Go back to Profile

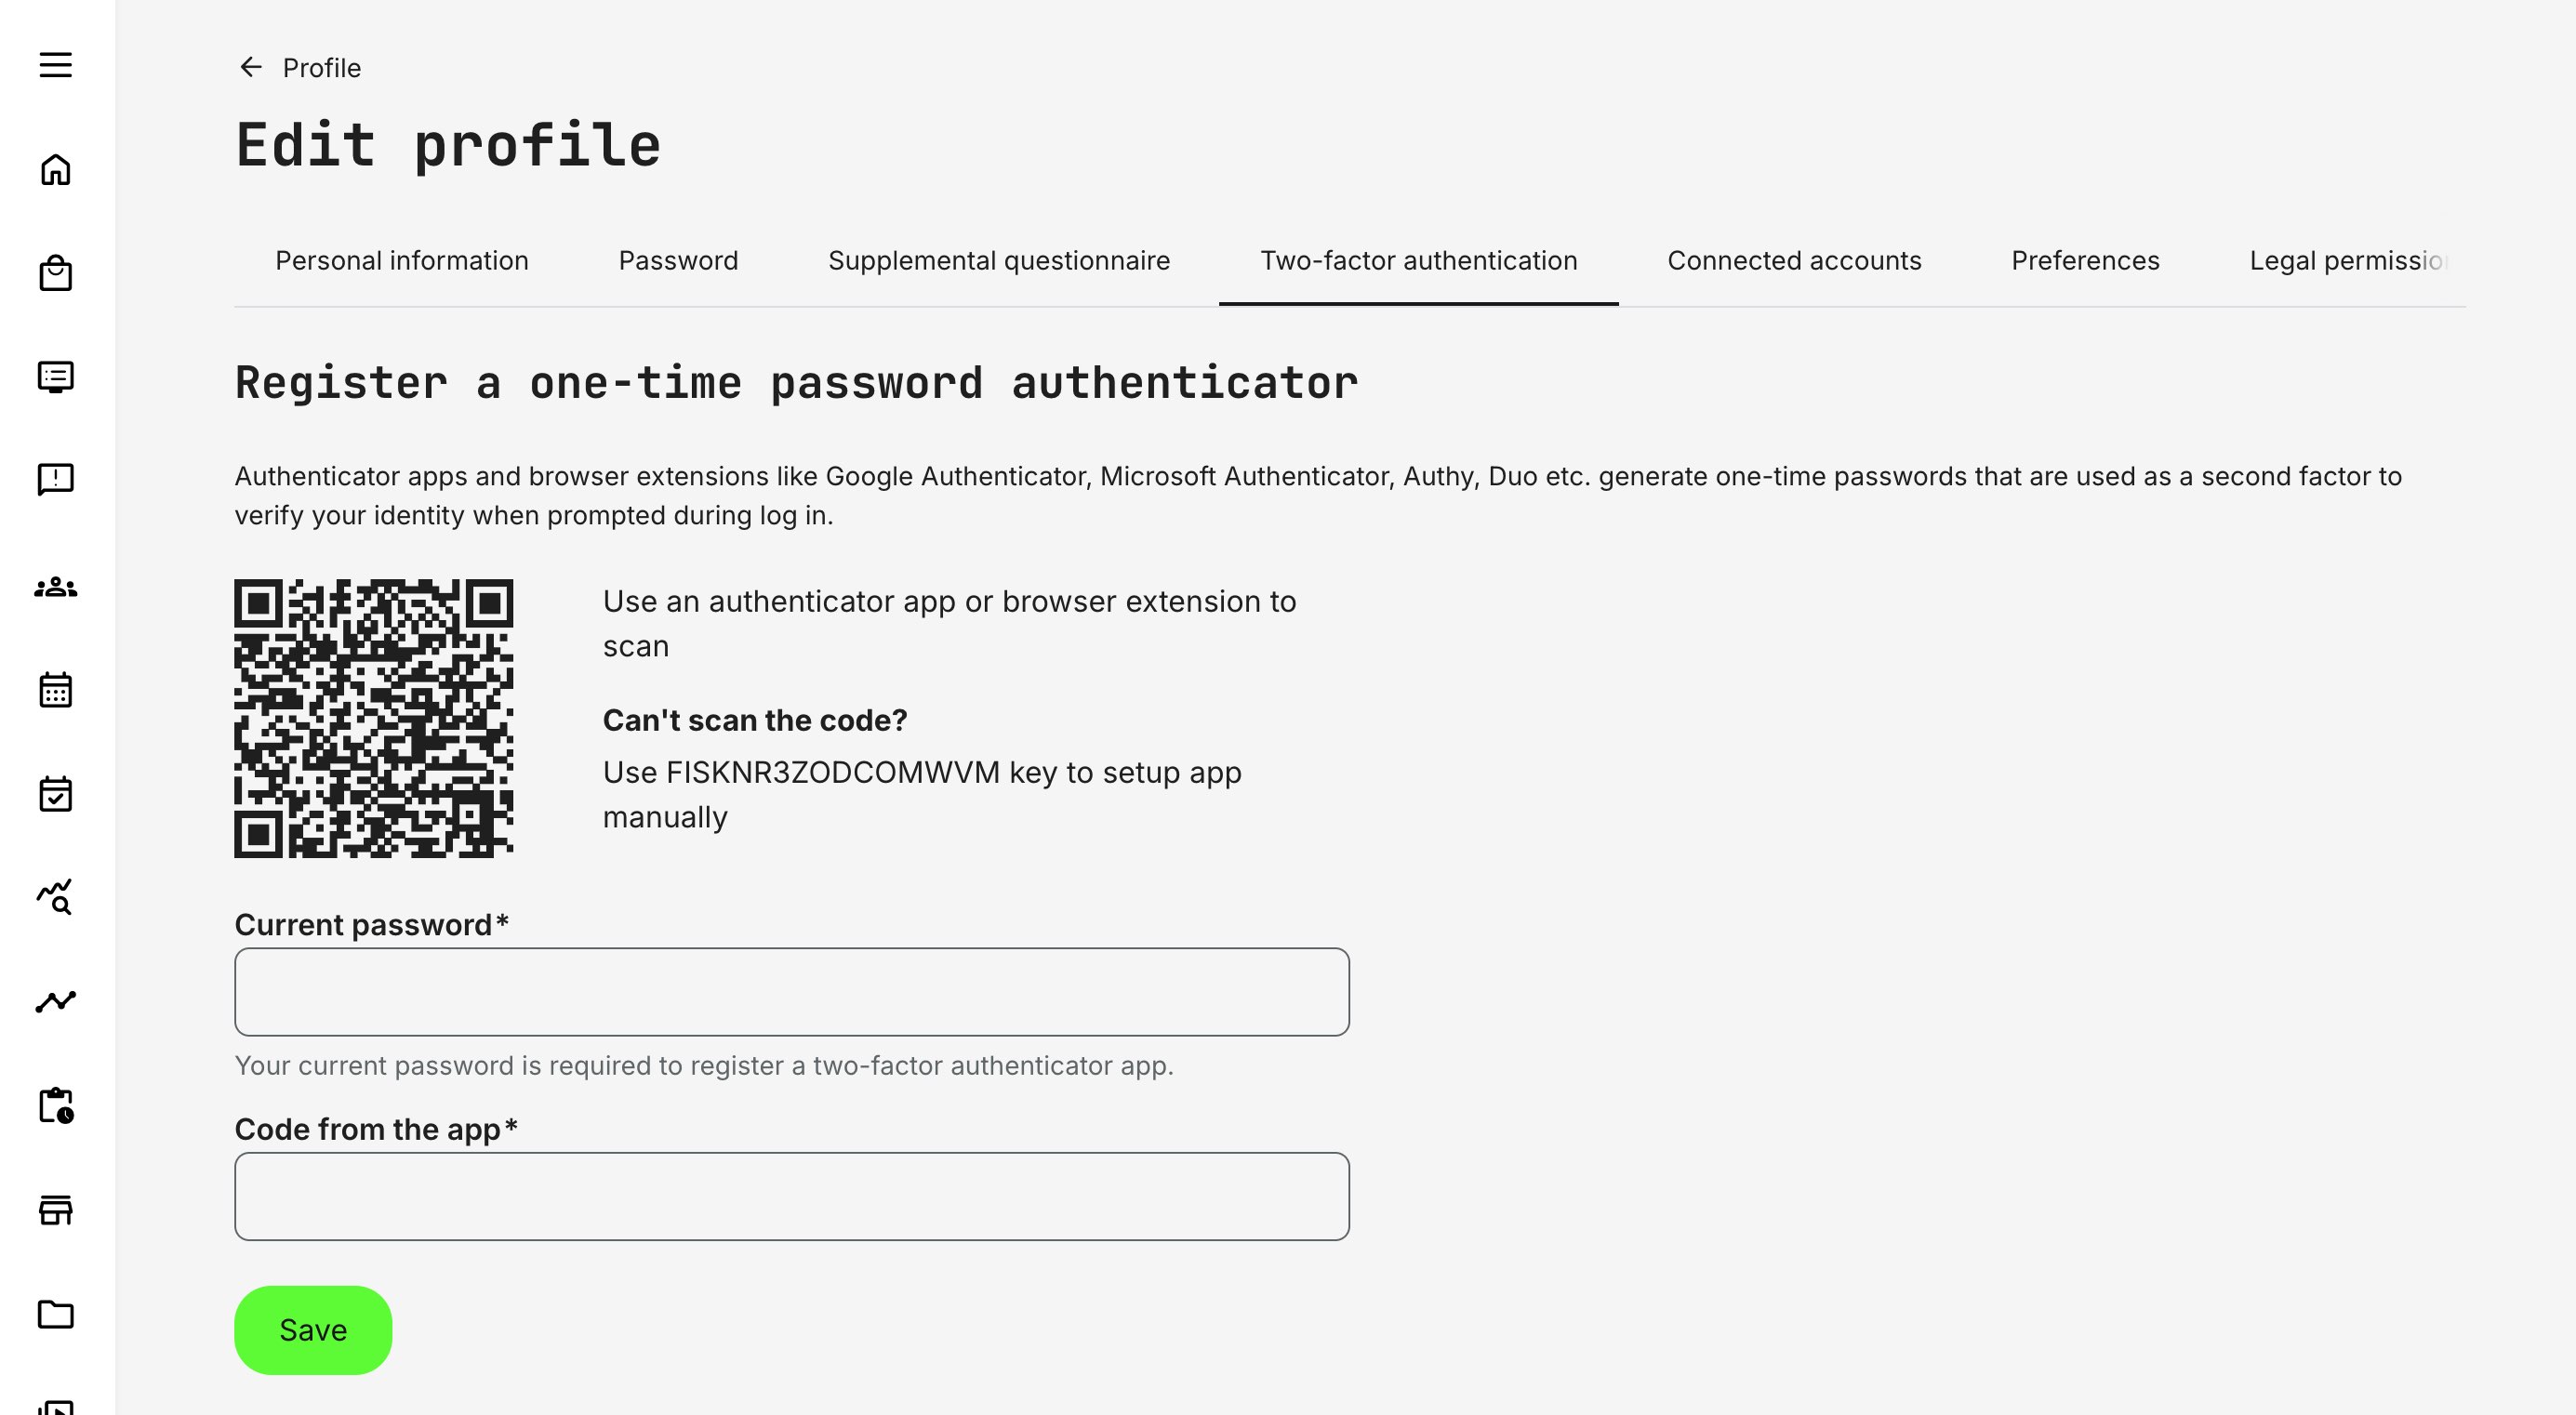pos(300,67)
